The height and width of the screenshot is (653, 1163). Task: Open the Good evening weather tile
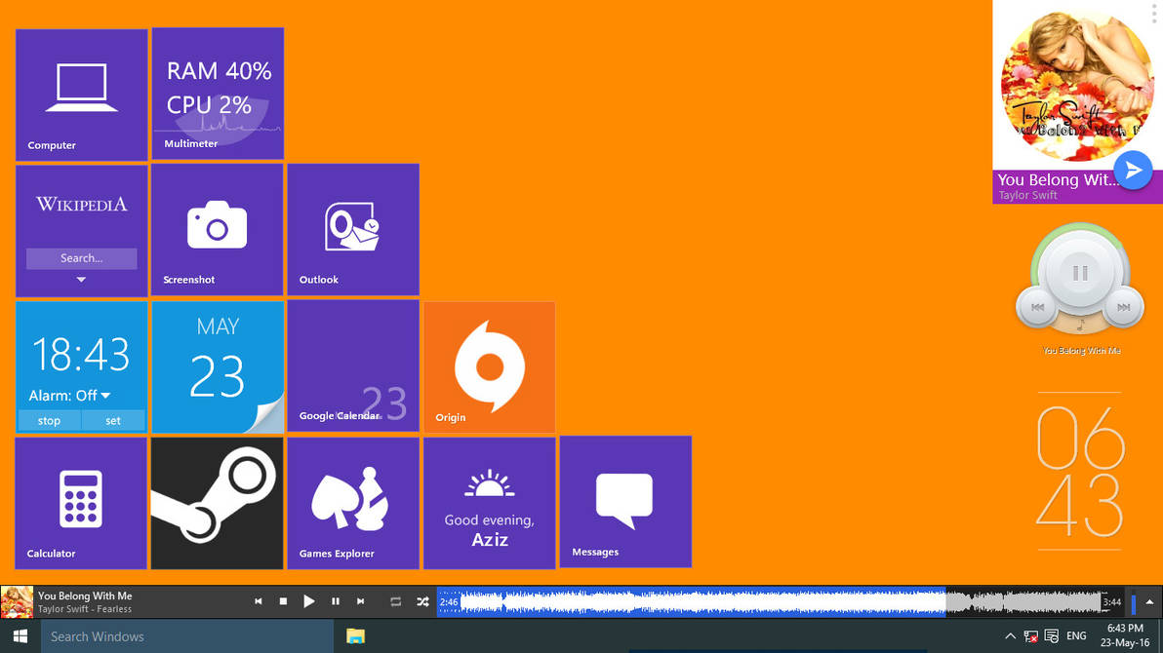[x=490, y=503]
